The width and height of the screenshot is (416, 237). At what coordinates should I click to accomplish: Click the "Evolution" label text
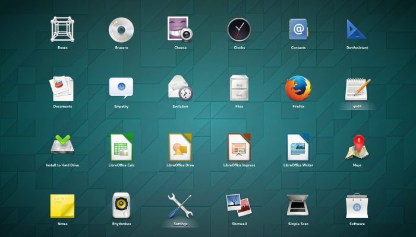pyautogui.click(x=181, y=106)
